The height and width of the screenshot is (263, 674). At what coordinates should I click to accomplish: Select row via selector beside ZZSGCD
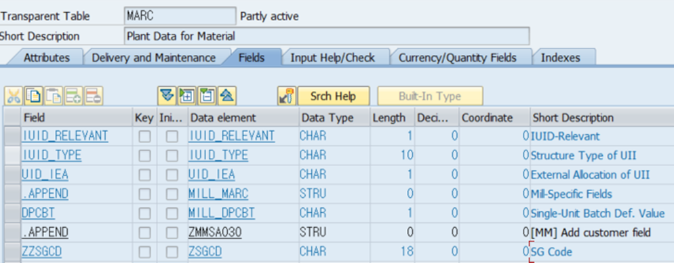tap(12, 252)
